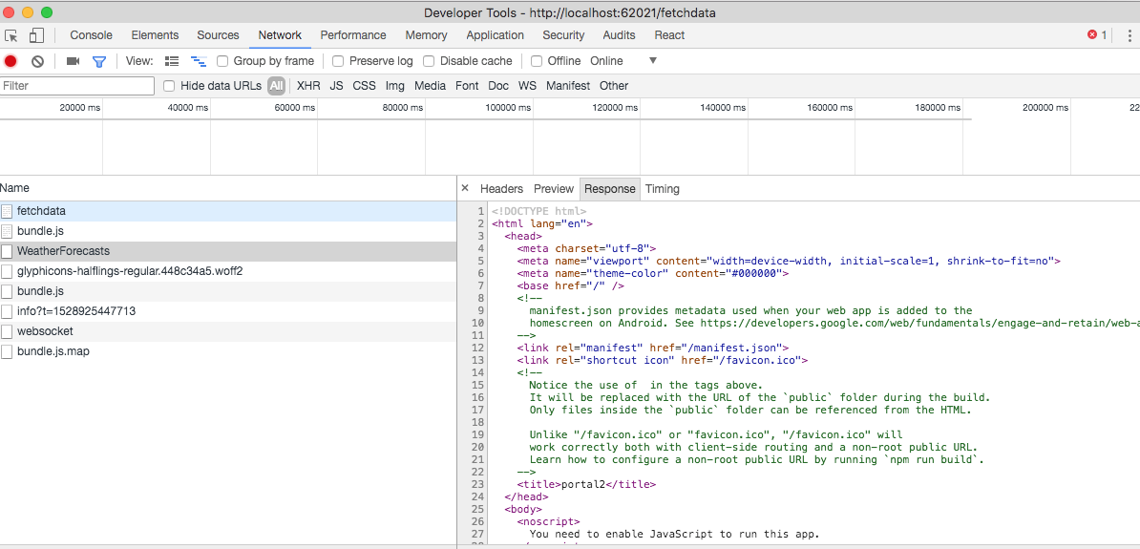Open the DevTools three-dot menu
Screen dimensions: 1140x549
click(1129, 35)
